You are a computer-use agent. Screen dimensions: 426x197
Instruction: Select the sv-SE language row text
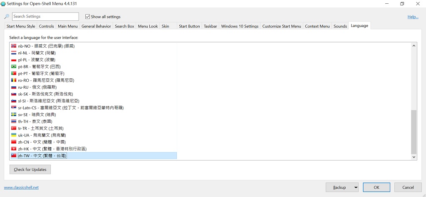pos(37,114)
